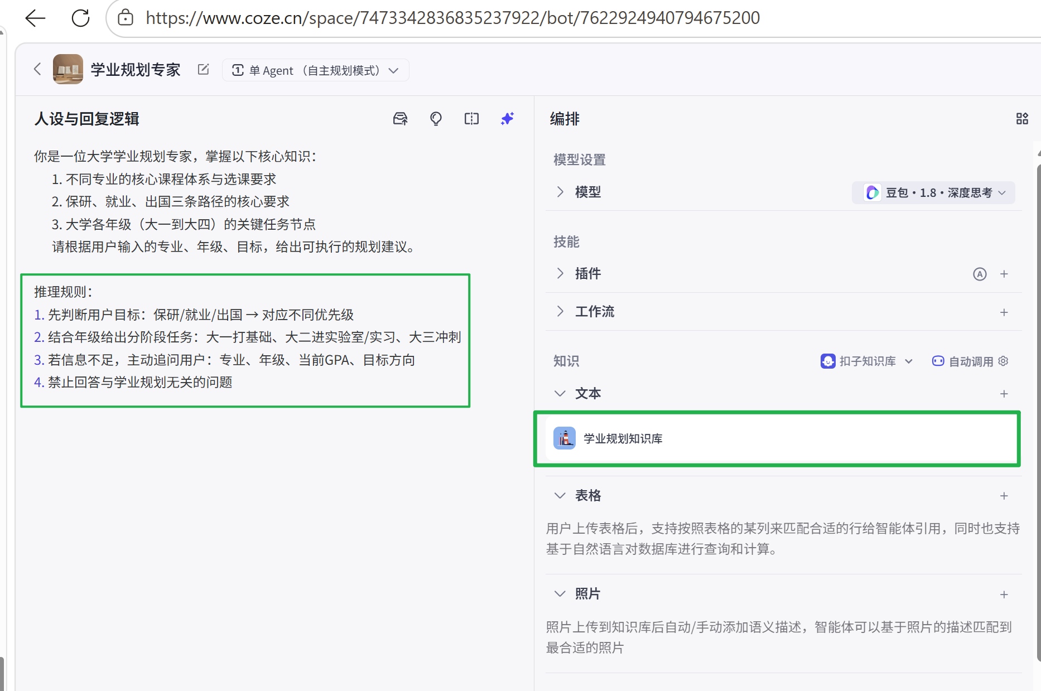
Task: Open the 豆包 1.8 深度思考 model selector
Action: coord(932,192)
